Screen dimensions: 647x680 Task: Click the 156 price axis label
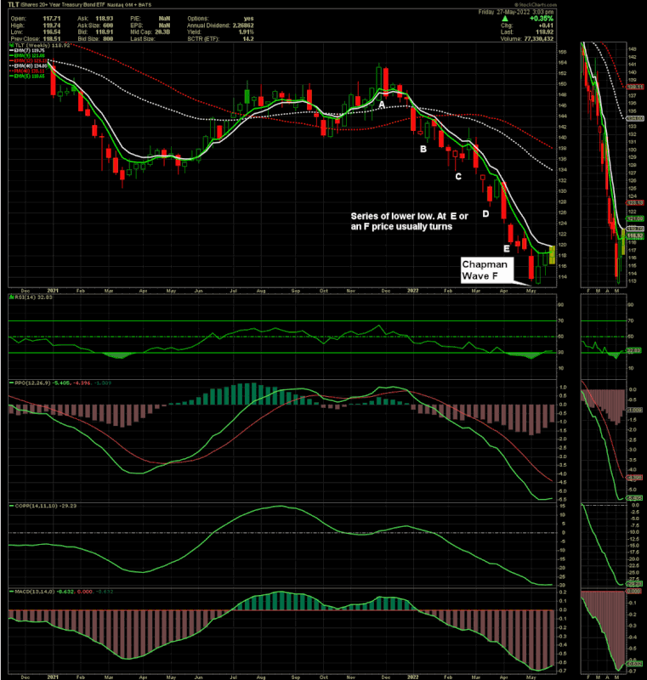click(563, 52)
